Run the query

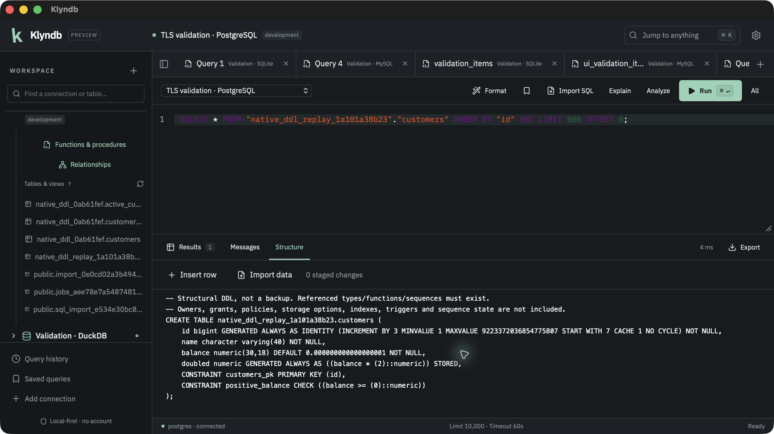tap(710, 91)
